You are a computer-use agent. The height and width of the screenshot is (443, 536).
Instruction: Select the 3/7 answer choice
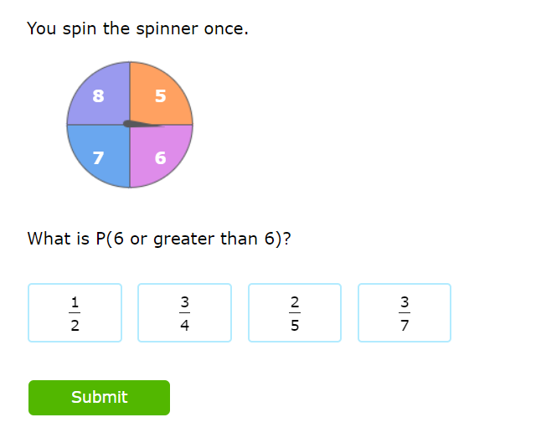pos(405,312)
